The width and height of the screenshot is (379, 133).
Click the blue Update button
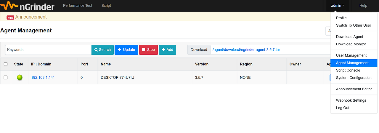point(126,50)
